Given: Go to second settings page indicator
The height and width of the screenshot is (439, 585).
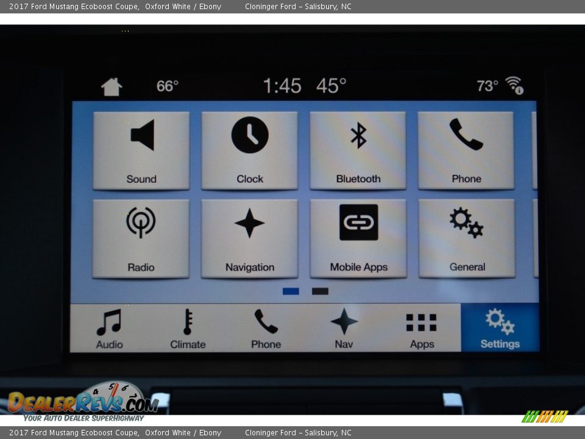Looking at the screenshot, I should [320, 291].
